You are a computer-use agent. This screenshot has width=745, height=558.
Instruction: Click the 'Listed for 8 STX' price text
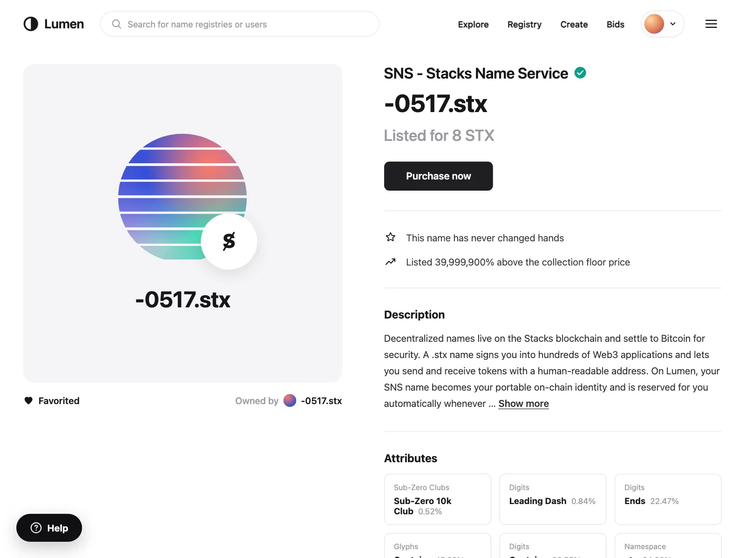(x=439, y=136)
